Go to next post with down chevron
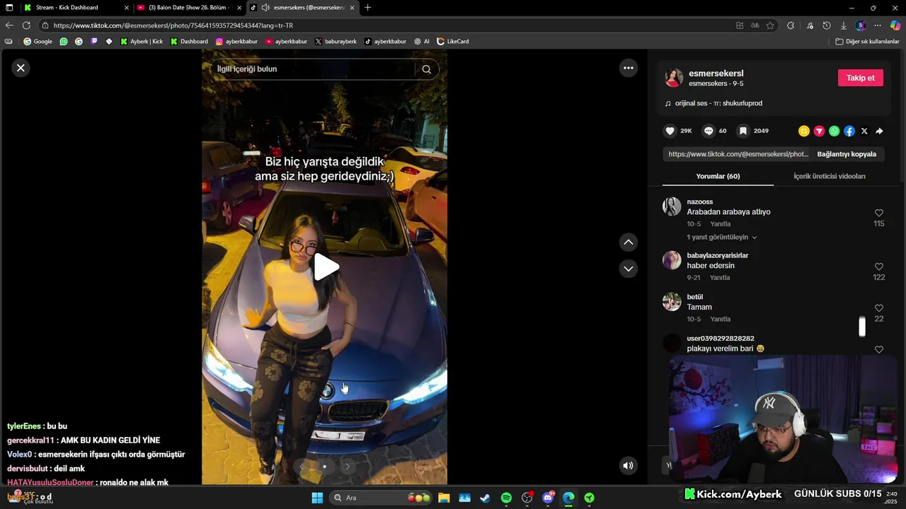 [x=629, y=269]
